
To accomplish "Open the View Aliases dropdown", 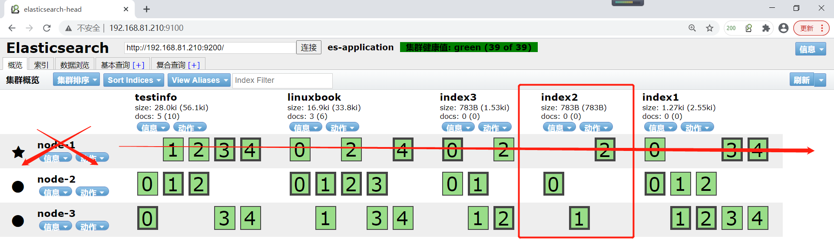I will click(x=199, y=80).
